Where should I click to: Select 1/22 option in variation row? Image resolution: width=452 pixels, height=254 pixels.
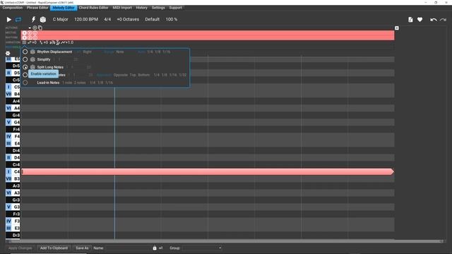(182, 75)
